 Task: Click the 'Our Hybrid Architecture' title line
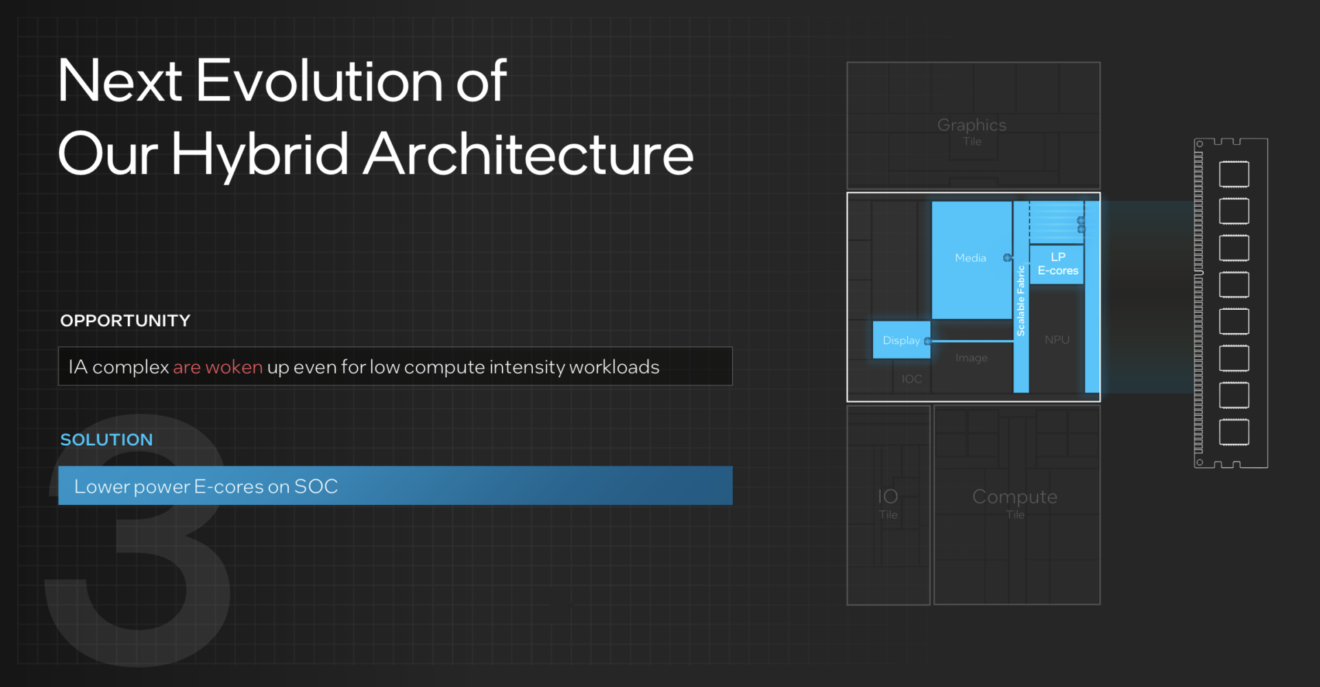click(x=375, y=155)
